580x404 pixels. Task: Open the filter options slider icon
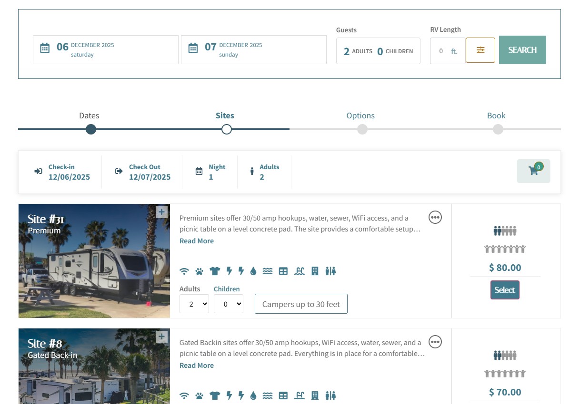480,50
